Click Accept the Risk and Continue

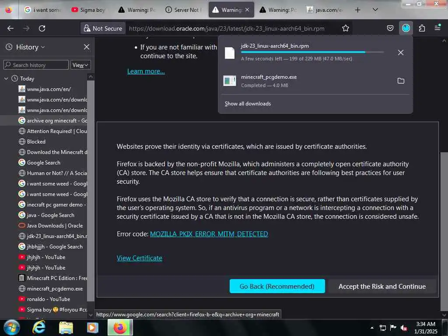point(382,286)
